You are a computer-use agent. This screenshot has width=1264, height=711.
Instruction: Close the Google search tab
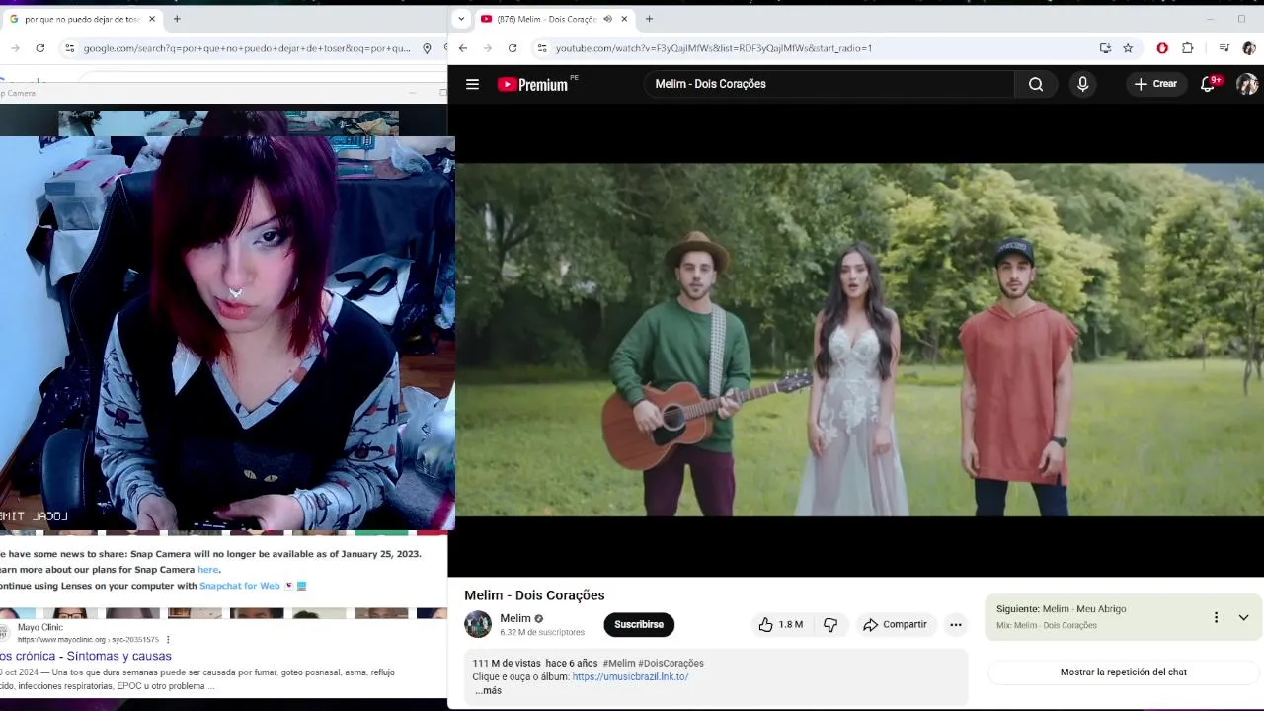[x=151, y=19]
